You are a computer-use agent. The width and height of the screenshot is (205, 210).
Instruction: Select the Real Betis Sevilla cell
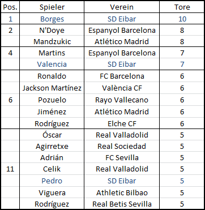(122, 204)
